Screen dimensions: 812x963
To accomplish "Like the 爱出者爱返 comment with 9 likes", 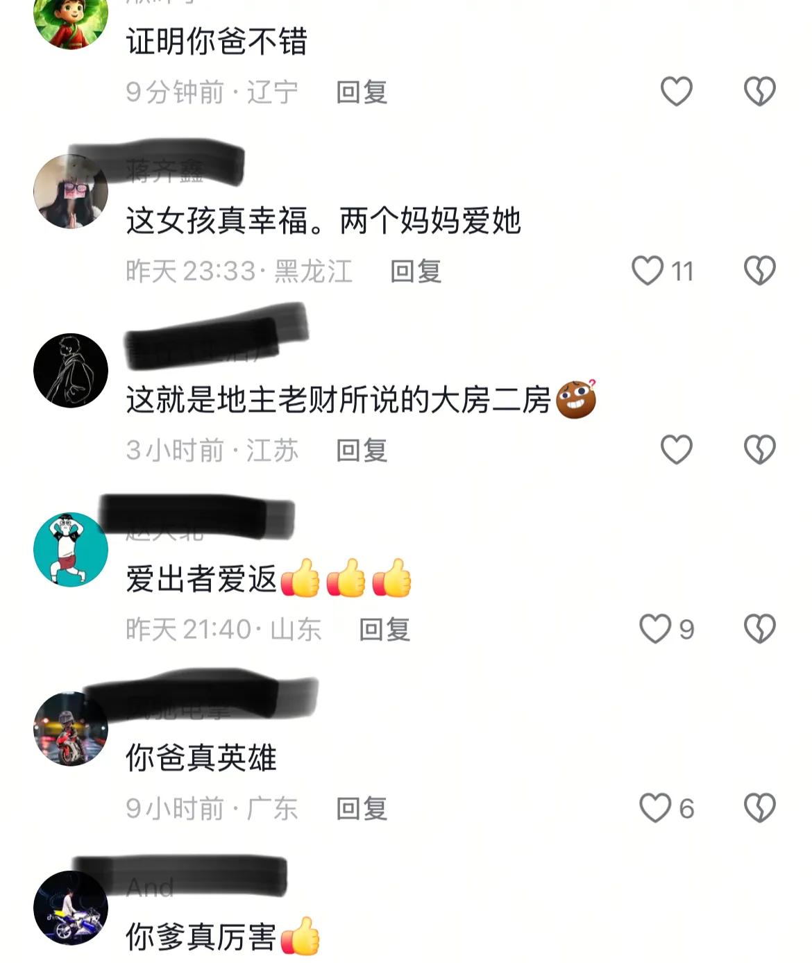I will pyautogui.click(x=655, y=628).
